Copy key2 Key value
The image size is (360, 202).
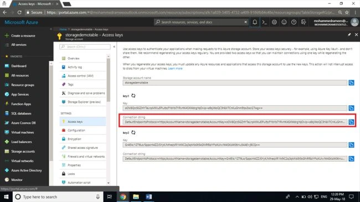point(351,145)
